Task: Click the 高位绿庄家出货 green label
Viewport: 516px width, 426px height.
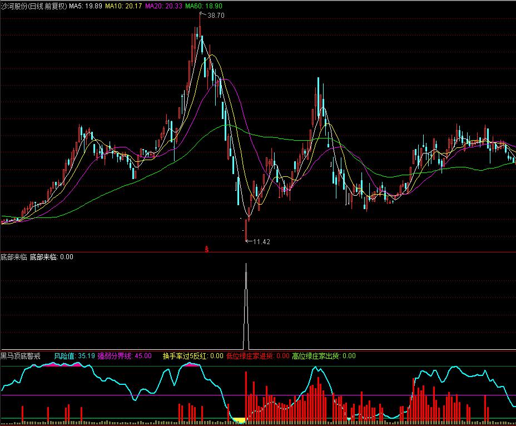Action: click(324, 356)
